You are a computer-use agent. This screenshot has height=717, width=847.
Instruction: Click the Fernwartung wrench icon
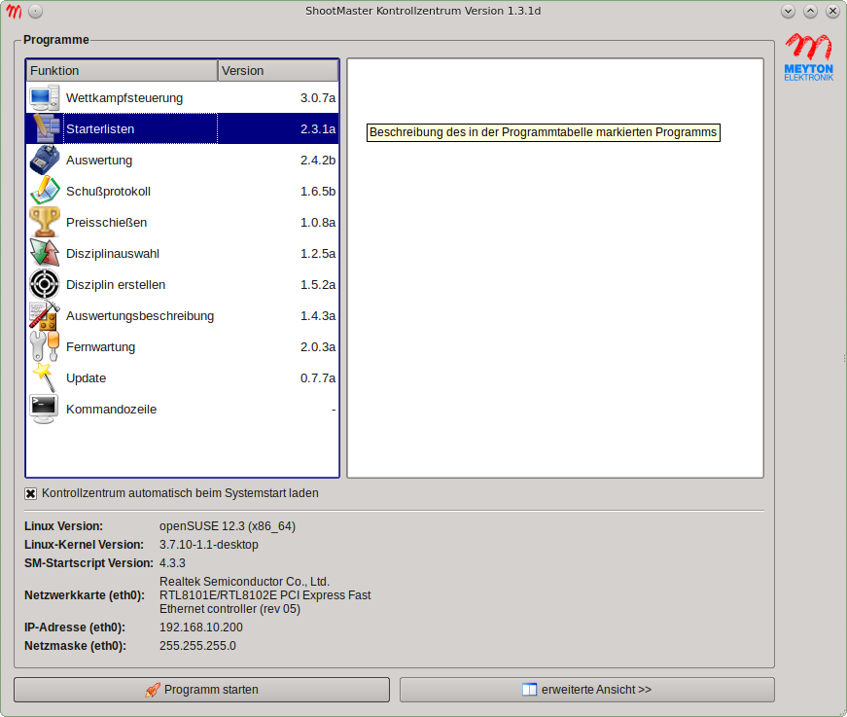pos(44,347)
